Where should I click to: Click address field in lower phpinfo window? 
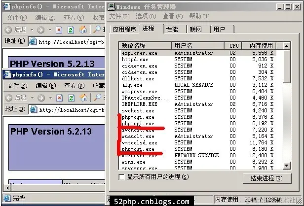pos(67,110)
